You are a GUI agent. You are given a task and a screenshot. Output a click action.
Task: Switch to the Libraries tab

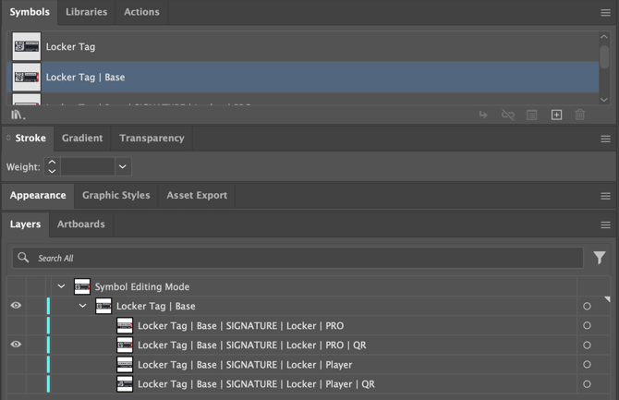(86, 12)
